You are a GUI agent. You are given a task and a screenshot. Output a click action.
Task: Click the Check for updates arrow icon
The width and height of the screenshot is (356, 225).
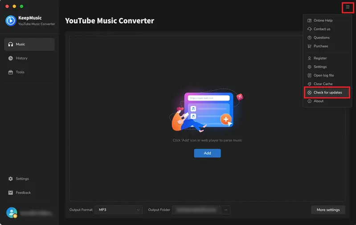(309, 92)
